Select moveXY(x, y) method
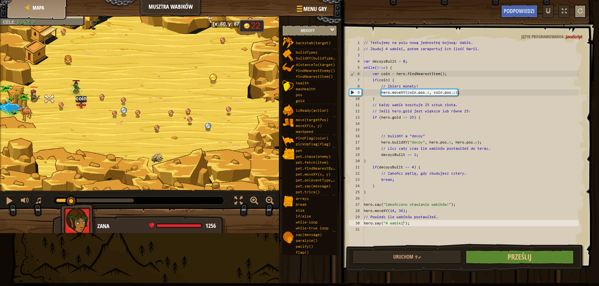Viewport: 599px width, 286px height. (309, 126)
